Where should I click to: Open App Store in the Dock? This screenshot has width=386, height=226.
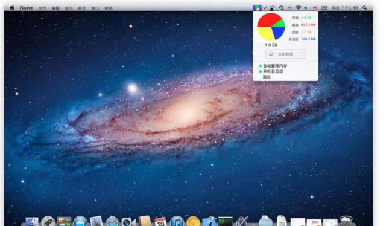click(80, 221)
